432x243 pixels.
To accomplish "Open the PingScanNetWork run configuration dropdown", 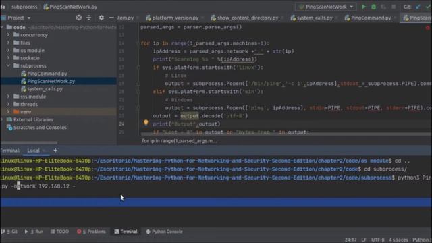I will (x=326, y=7).
